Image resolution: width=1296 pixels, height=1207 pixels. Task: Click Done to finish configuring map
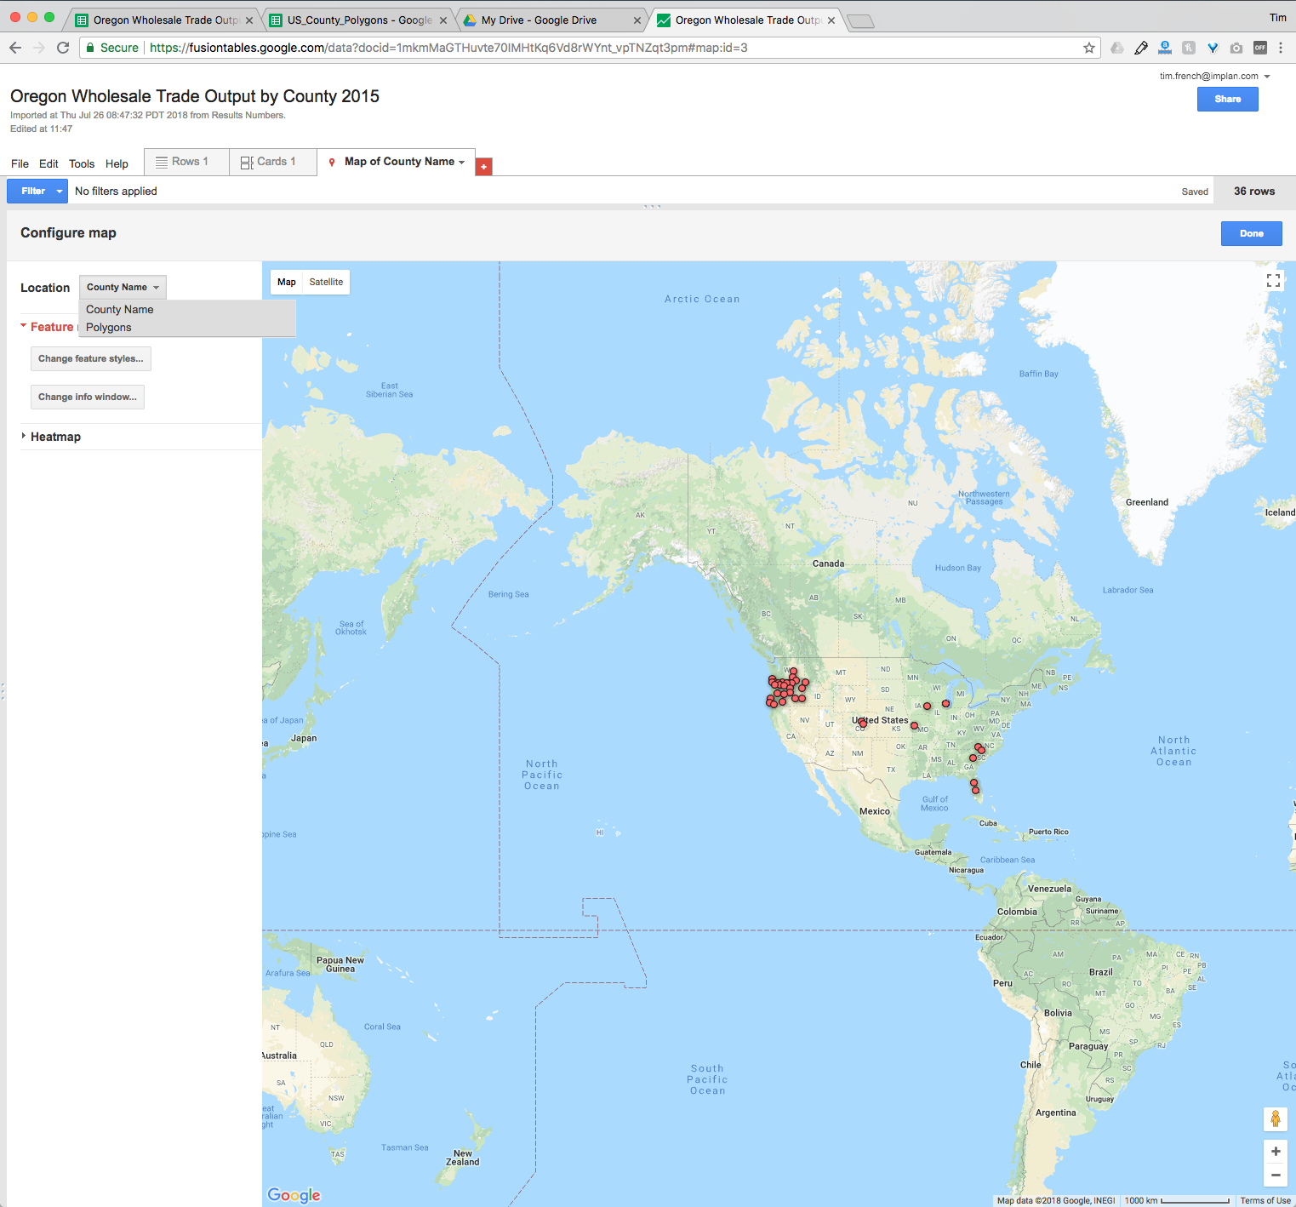1252,233
